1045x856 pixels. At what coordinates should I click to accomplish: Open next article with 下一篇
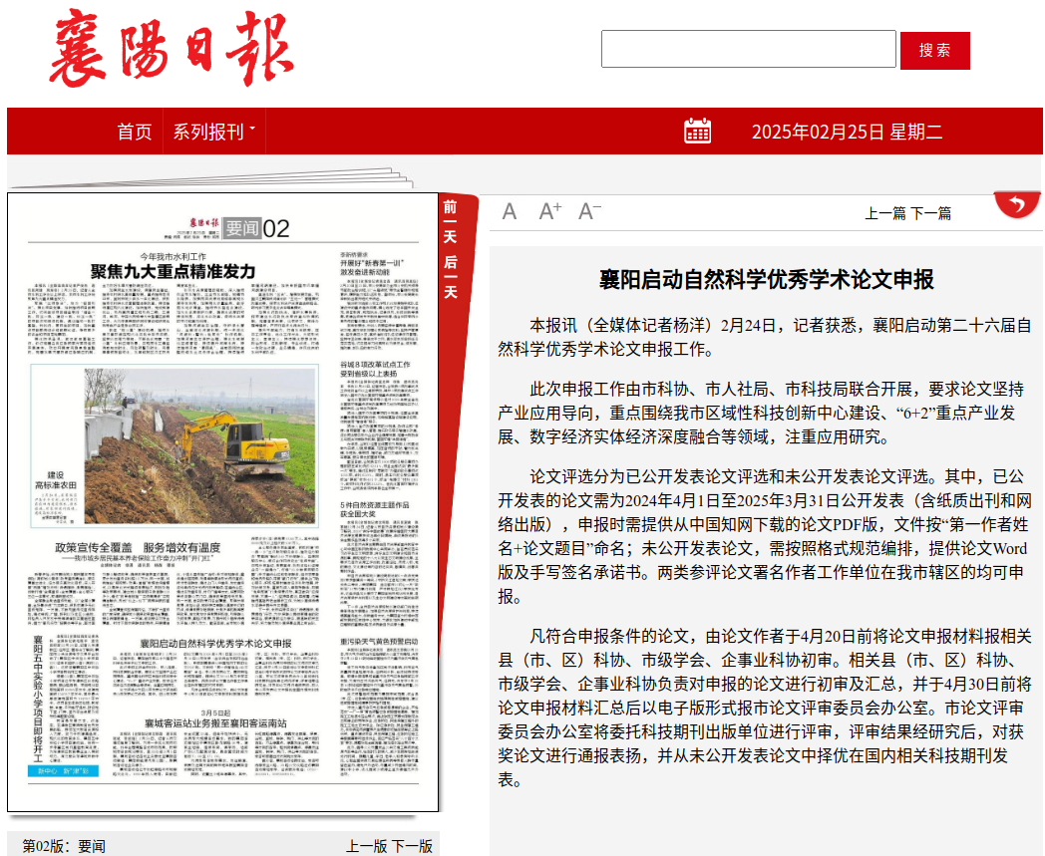(930, 212)
